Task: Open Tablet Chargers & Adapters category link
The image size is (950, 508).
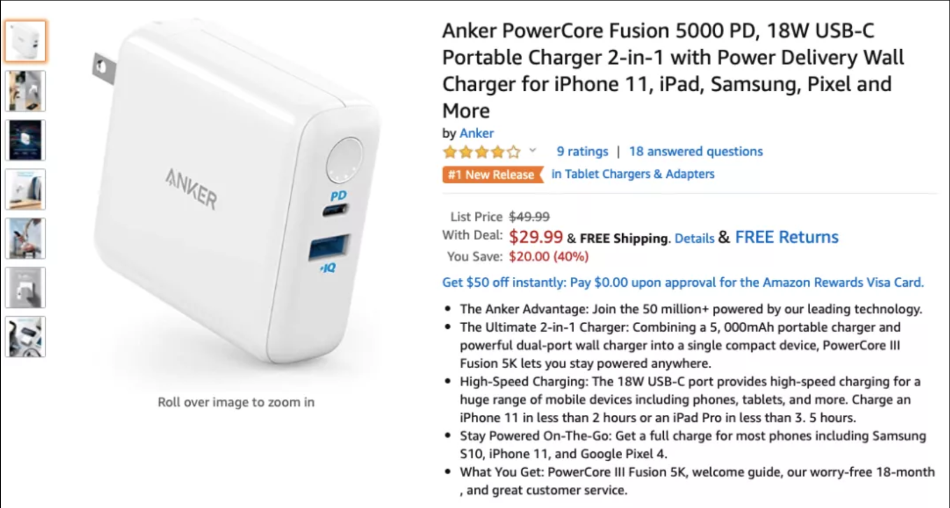Action: click(633, 174)
